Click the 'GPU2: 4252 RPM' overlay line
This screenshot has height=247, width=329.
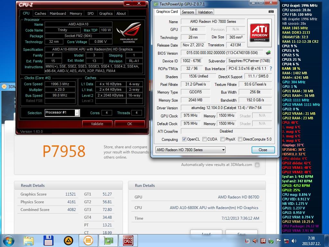click(296, 186)
